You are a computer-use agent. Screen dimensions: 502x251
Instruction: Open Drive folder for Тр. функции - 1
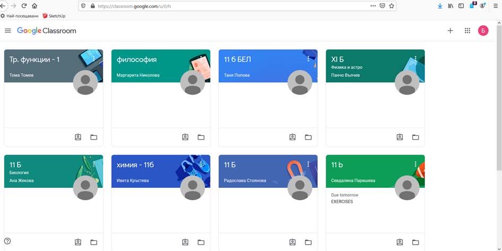tap(93, 137)
